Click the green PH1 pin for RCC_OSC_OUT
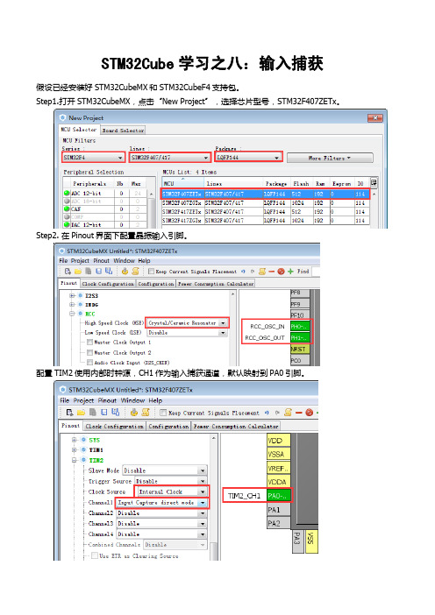The width and height of the screenshot is (435, 615). click(x=300, y=337)
